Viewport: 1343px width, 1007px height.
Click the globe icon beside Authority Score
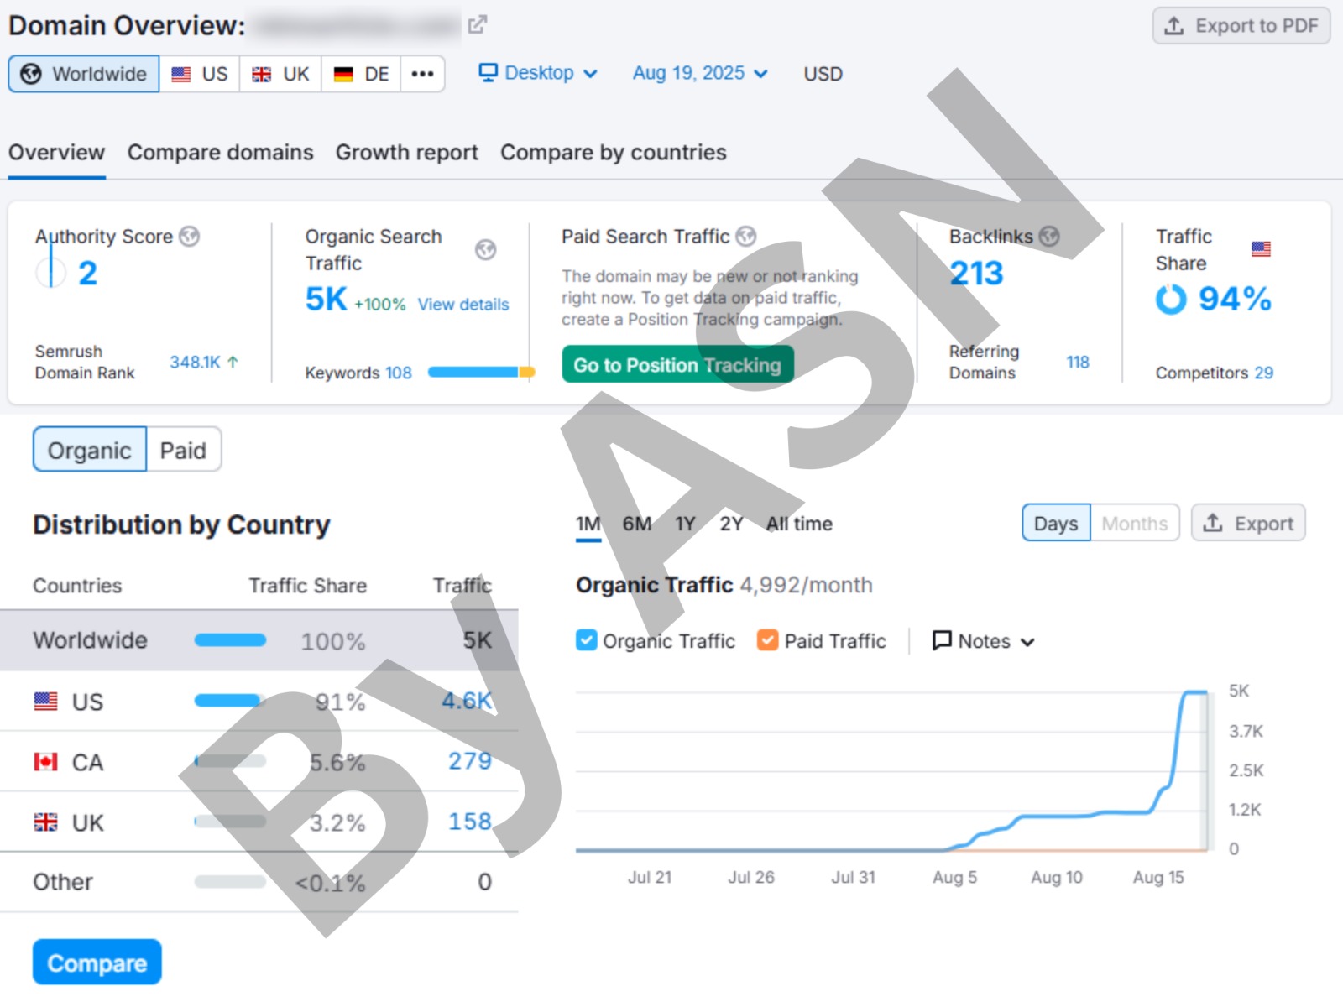tap(190, 237)
